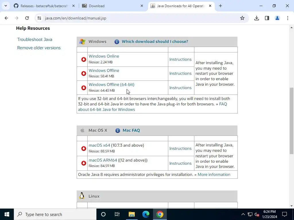Click the Windows logo icon in the section header
Image resolution: width=294 pixels, height=220 pixels.
pos(82,42)
